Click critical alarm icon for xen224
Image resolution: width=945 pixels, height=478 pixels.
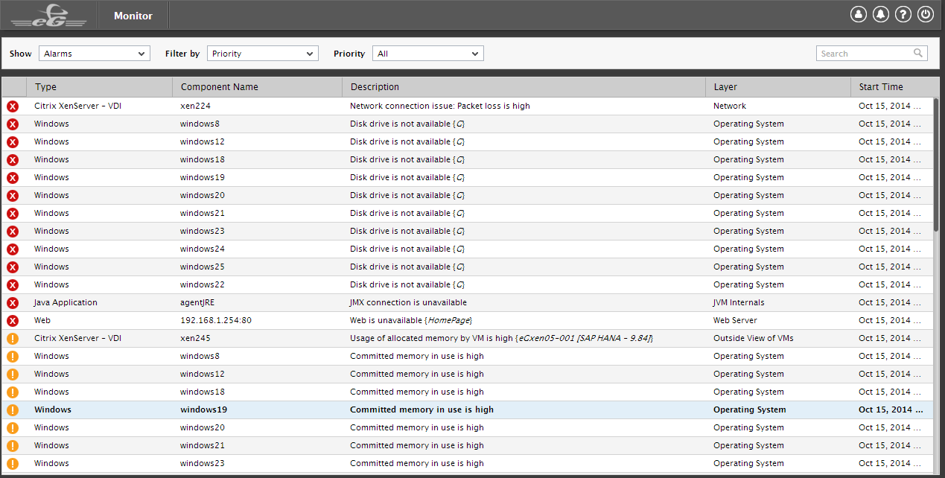[13, 106]
